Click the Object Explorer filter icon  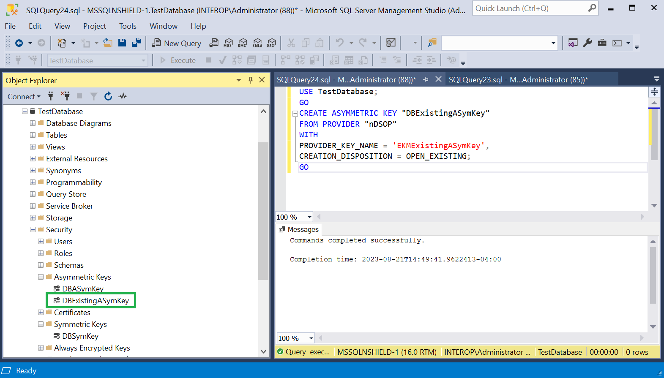(94, 96)
